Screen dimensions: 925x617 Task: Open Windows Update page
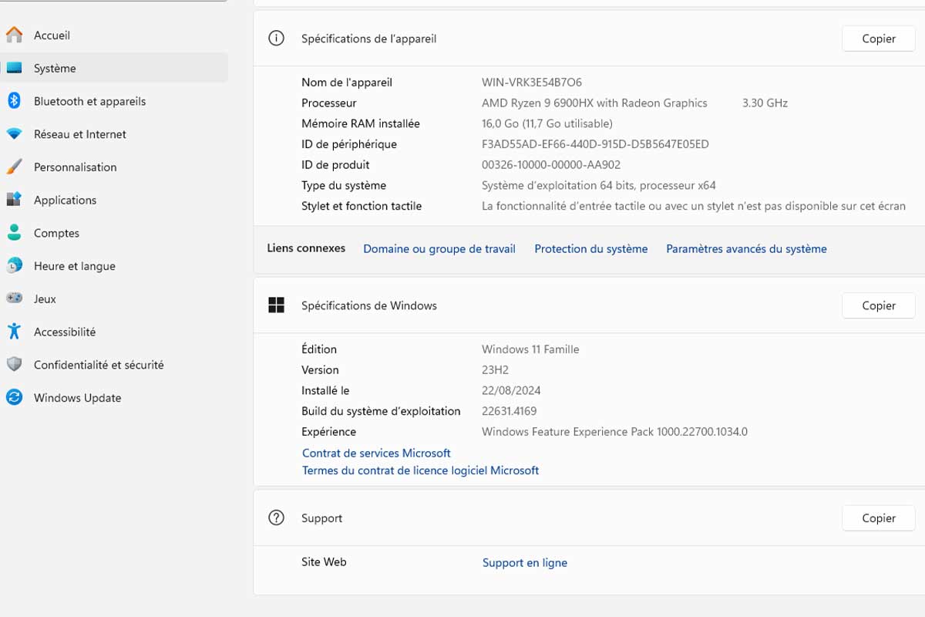click(114, 398)
